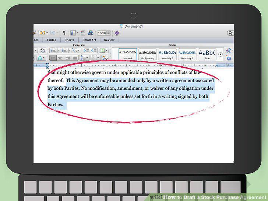Toggle Align Text Left

53,58
